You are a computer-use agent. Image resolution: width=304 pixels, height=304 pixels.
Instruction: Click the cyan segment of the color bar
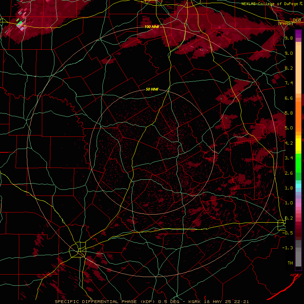click(x=298, y=186)
